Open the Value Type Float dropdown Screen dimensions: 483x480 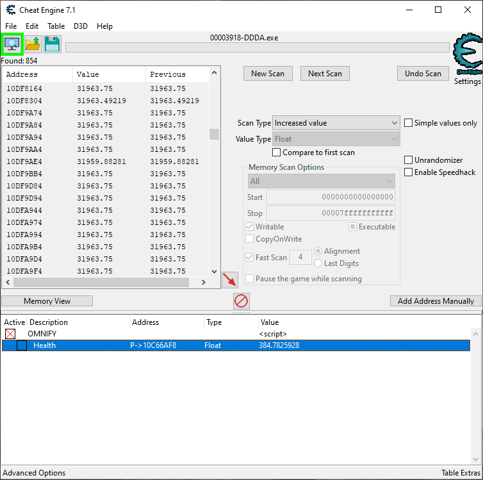336,139
